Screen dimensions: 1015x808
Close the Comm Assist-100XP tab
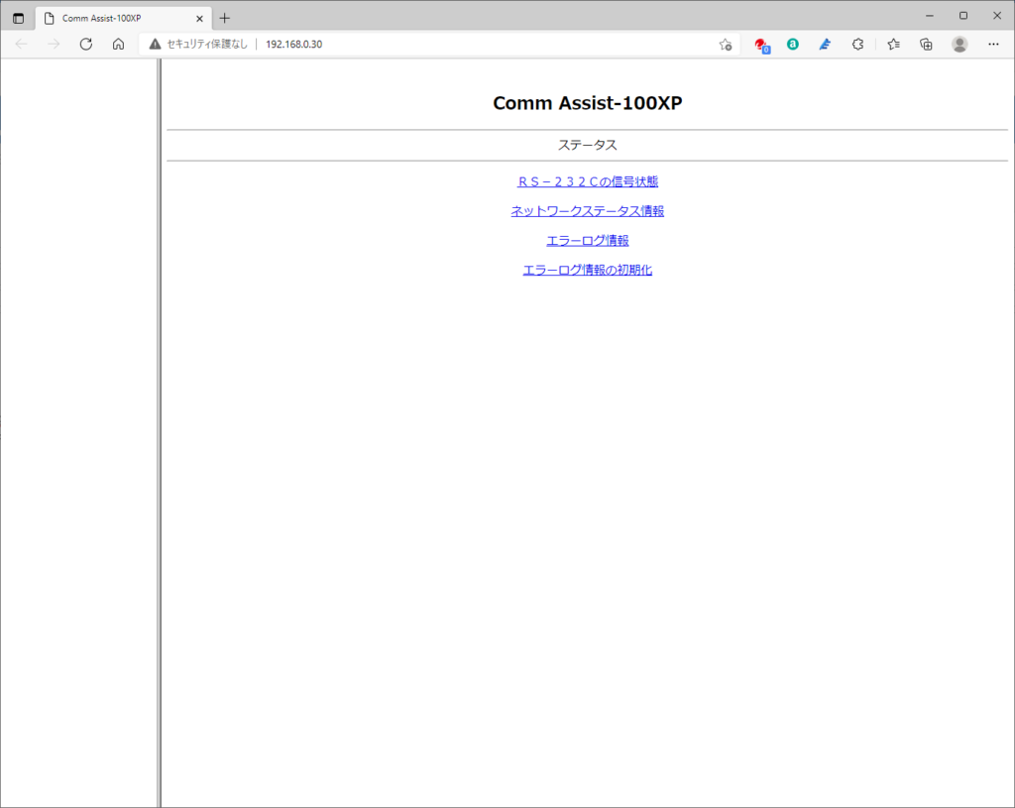click(x=199, y=18)
